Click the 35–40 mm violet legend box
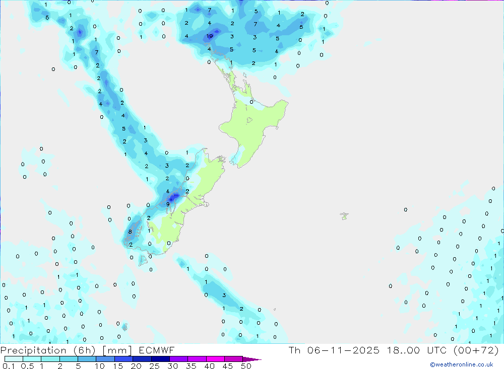This screenshot has width=504, height=369. tap(197, 359)
